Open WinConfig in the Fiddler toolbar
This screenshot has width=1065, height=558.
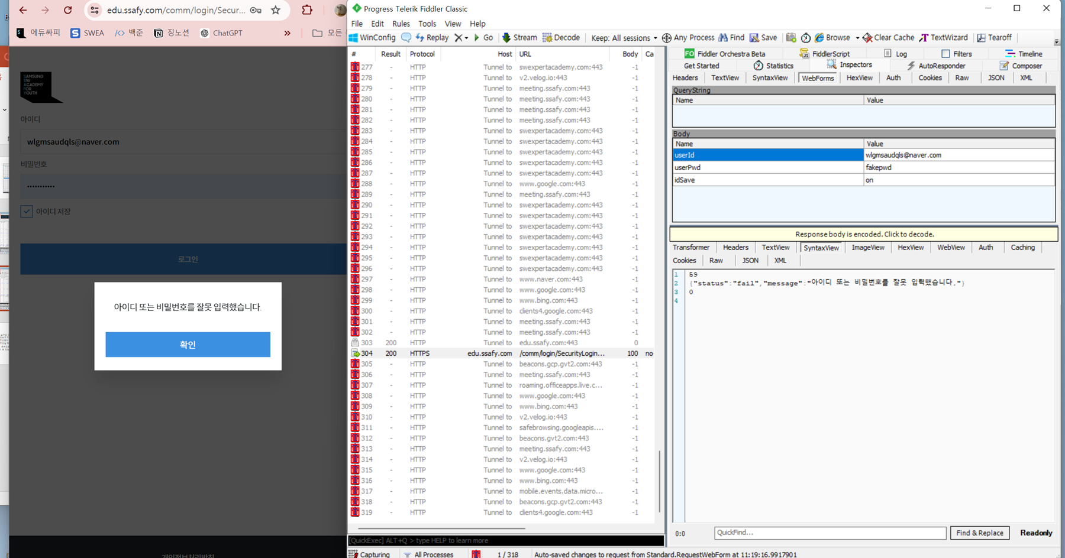372,38
